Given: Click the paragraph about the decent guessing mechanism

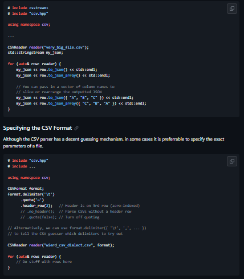Looking at the screenshot, I should coord(113,142).
